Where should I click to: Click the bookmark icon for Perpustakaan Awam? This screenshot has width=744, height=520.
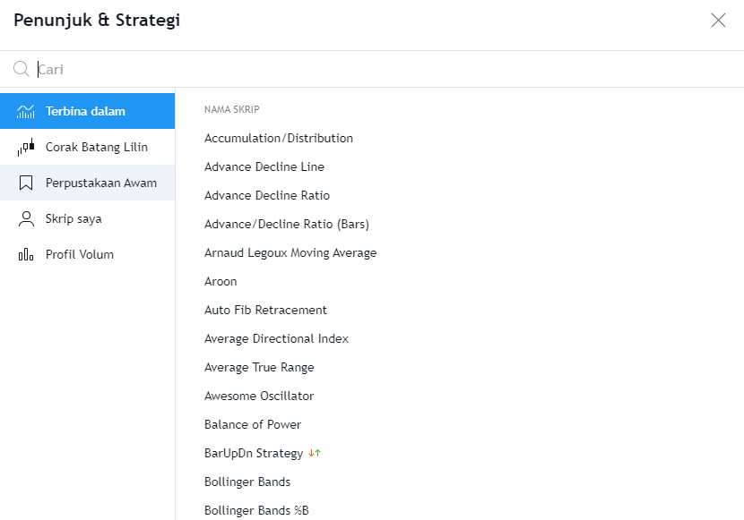[x=26, y=182]
